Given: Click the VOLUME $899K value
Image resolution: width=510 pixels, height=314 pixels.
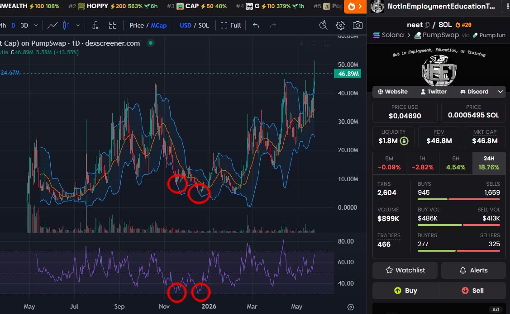Looking at the screenshot, I should pos(388,219).
